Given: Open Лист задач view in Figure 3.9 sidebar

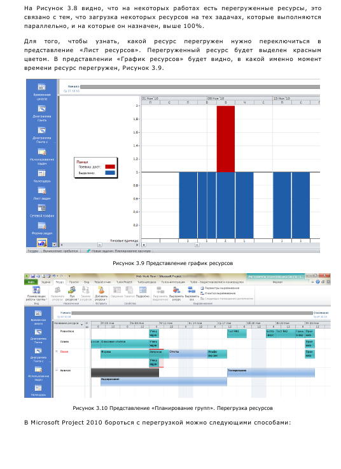Looking at the screenshot, I should [41, 194].
